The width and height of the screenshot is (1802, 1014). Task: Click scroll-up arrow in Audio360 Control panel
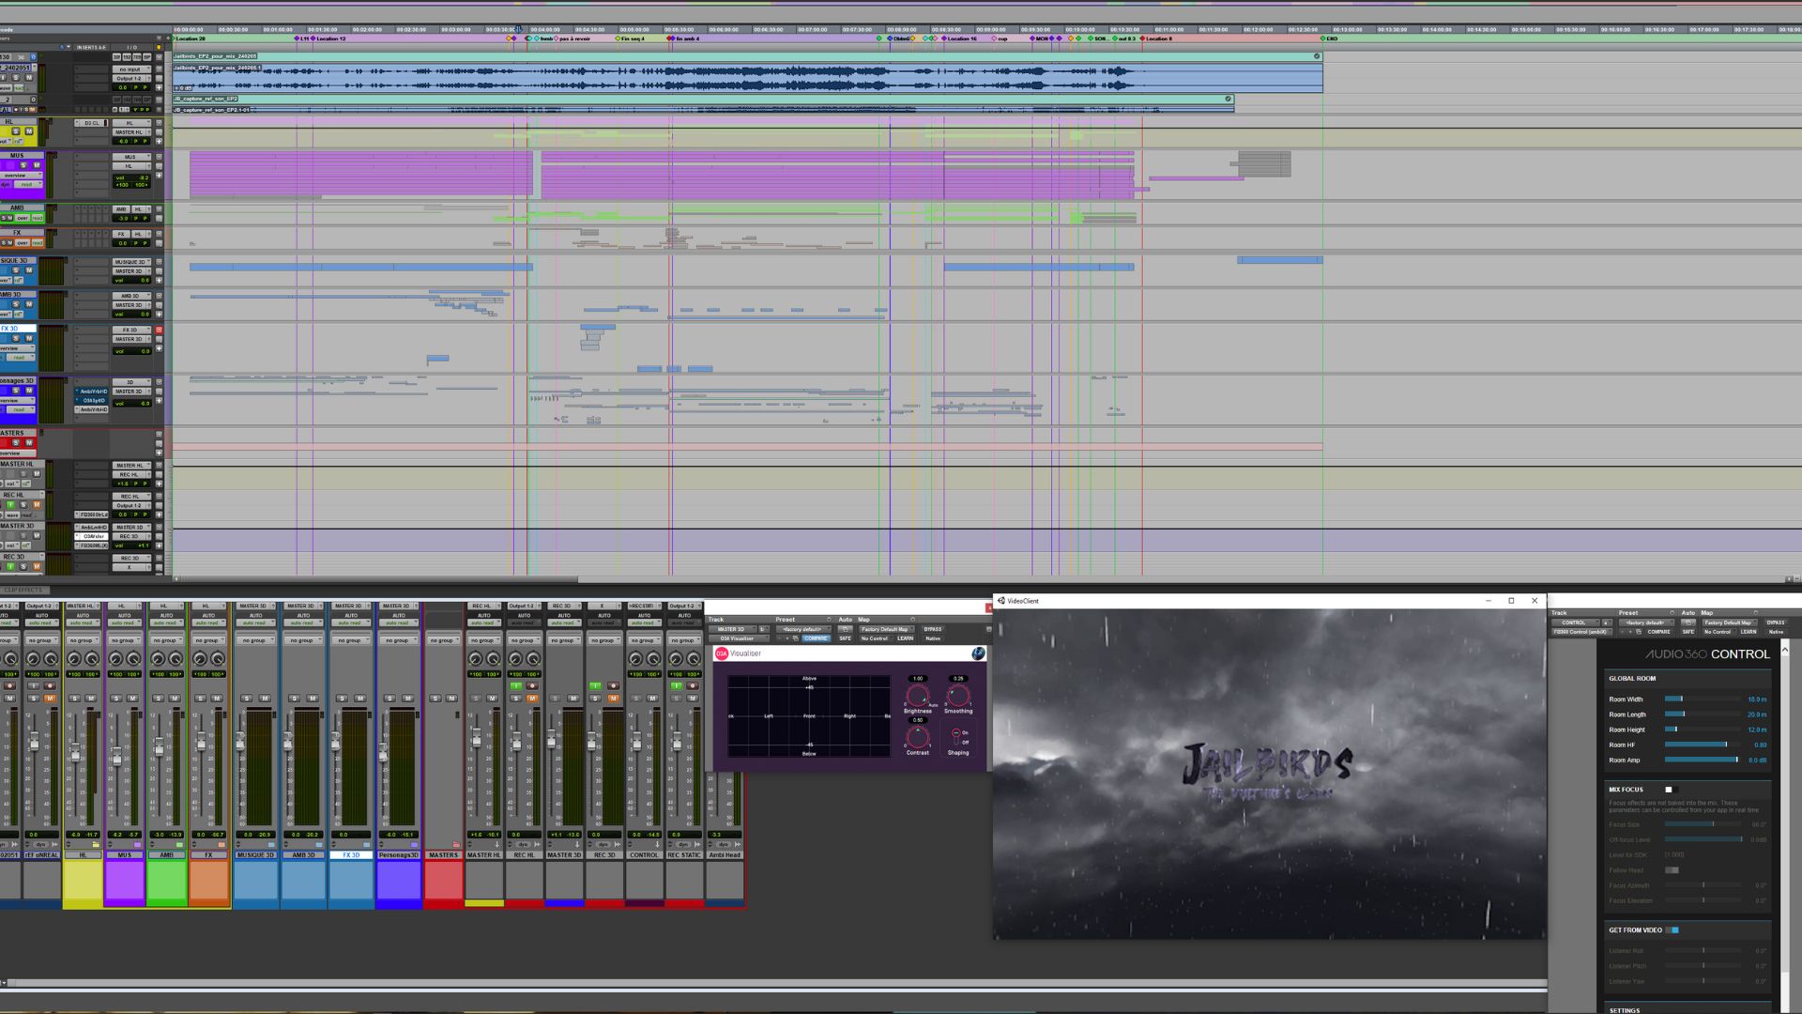(1785, 650)
